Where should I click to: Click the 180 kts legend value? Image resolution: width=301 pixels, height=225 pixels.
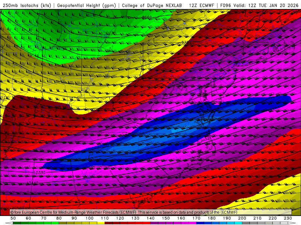211,218
